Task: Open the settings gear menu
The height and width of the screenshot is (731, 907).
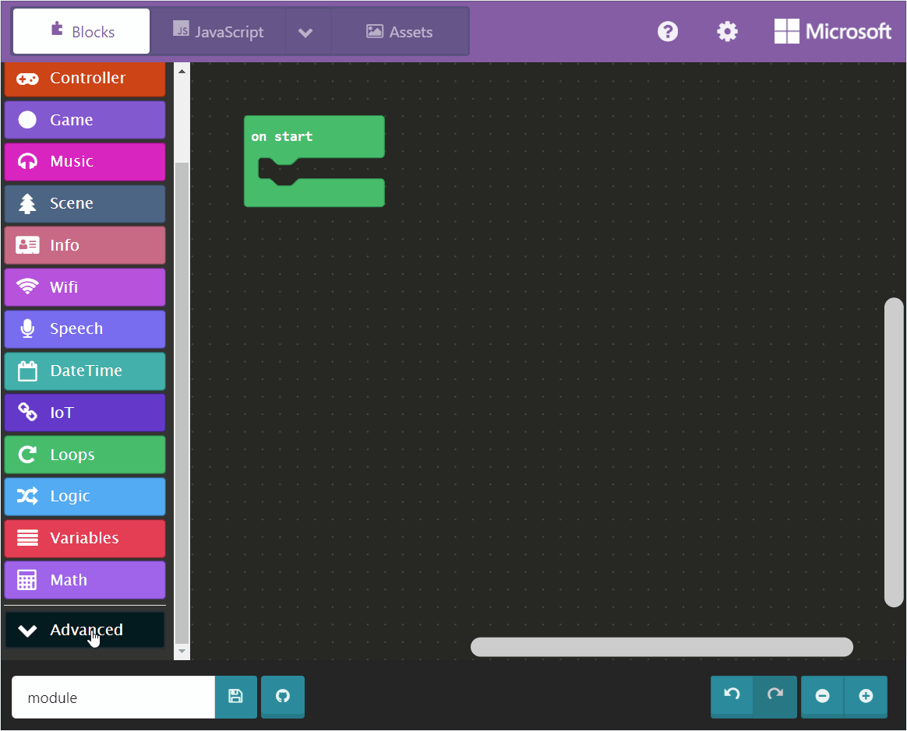Action: 727,31
